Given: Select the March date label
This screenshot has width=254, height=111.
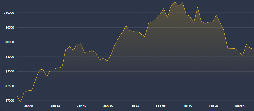Looking at the screenshot, I should click(x=240, y=106).
